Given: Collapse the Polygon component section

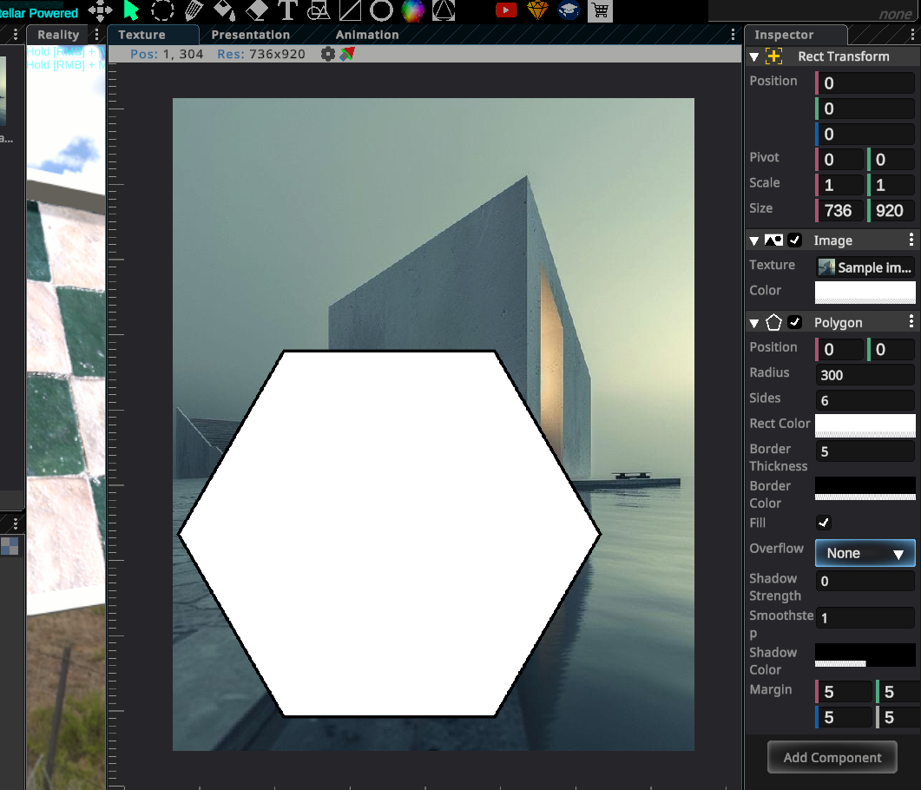Looking at the screenshot, I should click(x=754, y=323).
